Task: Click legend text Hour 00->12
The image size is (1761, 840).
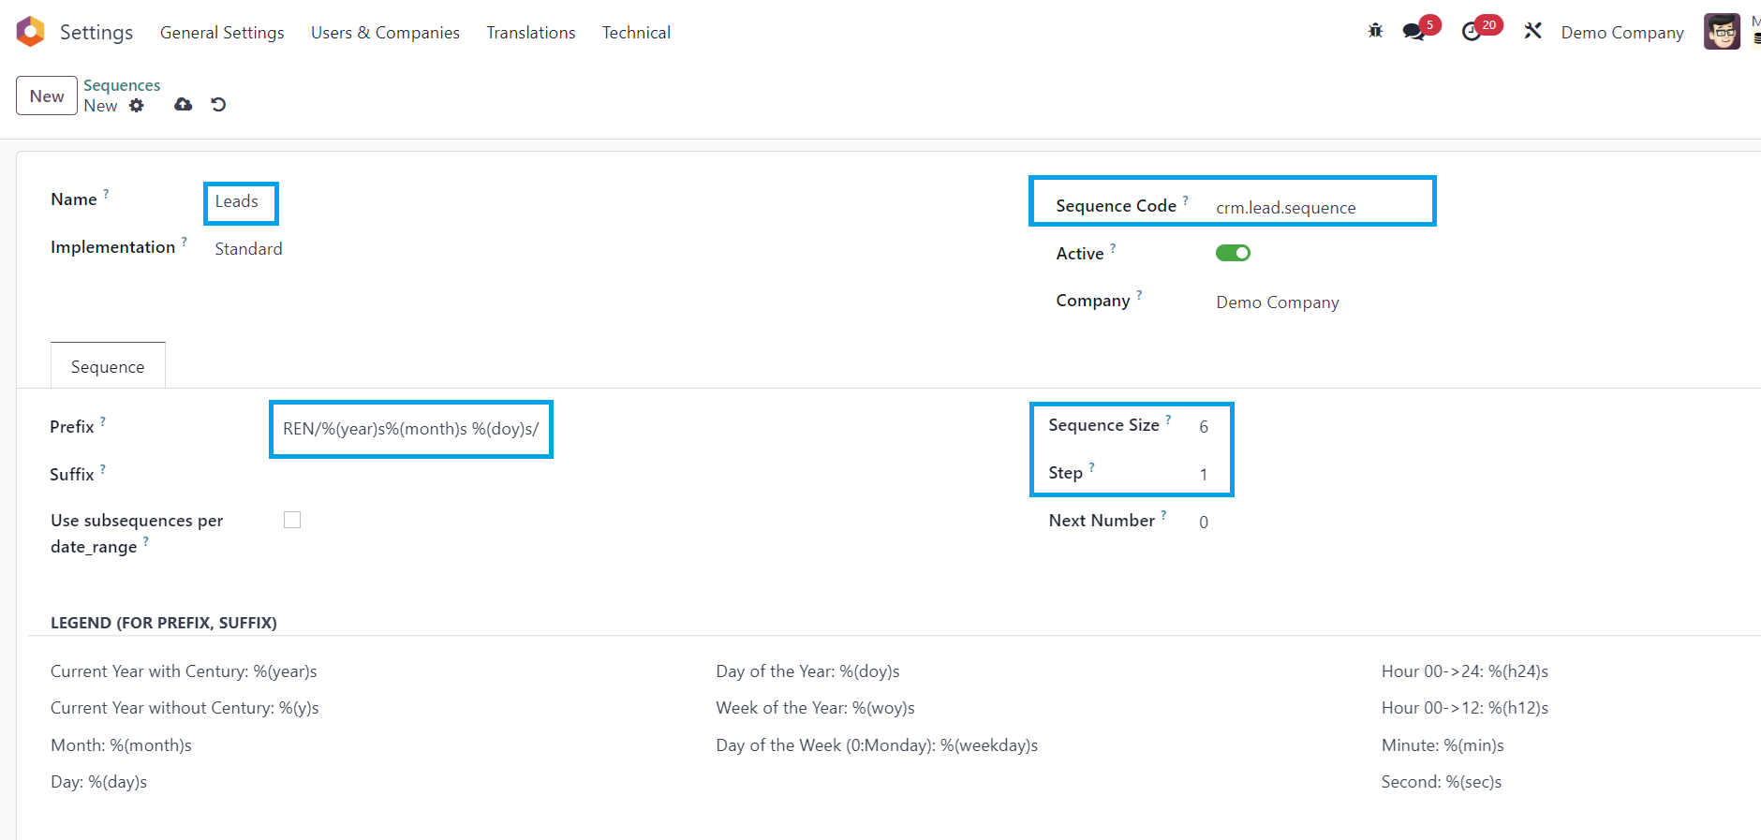Action: point(1464,708)
